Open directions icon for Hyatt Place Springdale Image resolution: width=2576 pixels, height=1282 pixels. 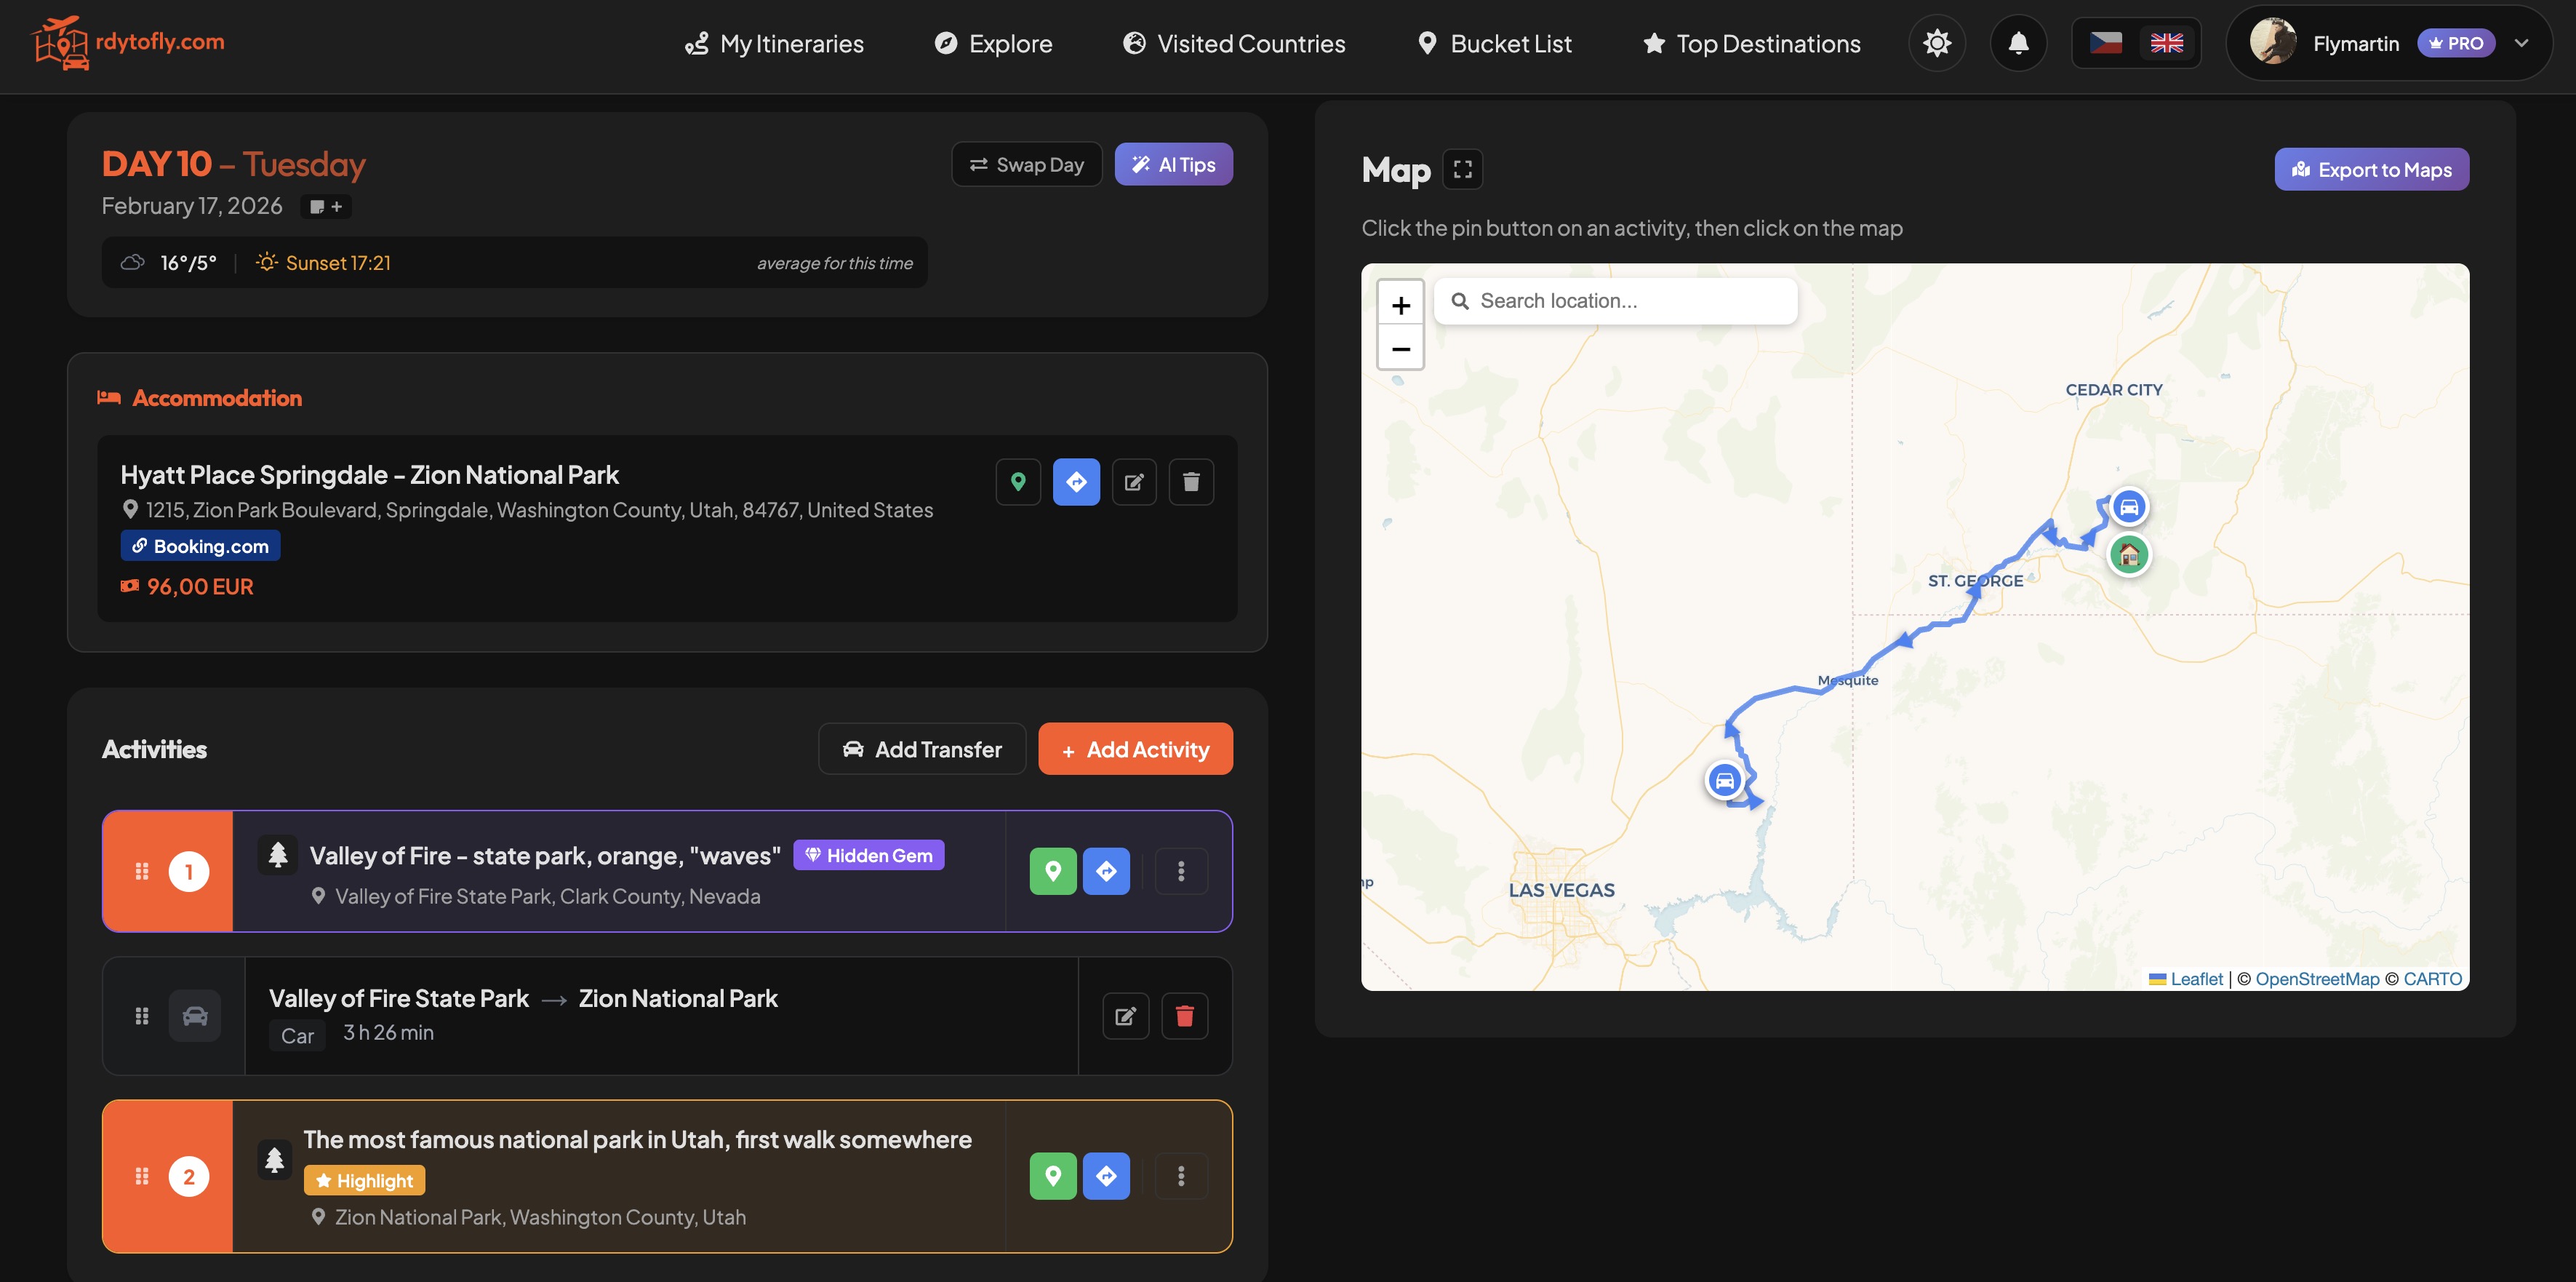pyautogui.click(x=1076, y=482)
